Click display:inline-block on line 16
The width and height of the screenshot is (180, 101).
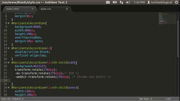(32, 52)
